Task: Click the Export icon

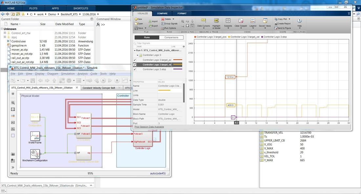Action: click(153, 26)
